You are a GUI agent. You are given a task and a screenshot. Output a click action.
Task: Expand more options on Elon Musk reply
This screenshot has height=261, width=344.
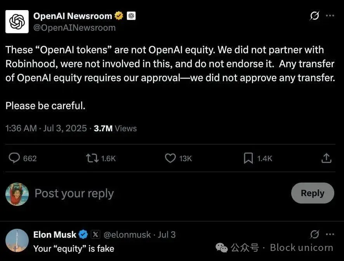pyautogui.click(x=330, y=234)
